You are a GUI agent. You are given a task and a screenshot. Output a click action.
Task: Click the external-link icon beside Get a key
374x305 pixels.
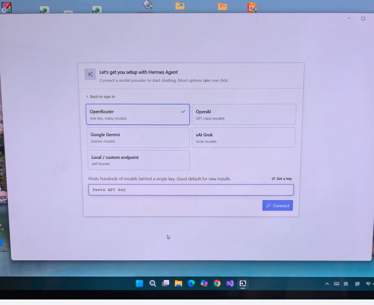tap(273, 179)
